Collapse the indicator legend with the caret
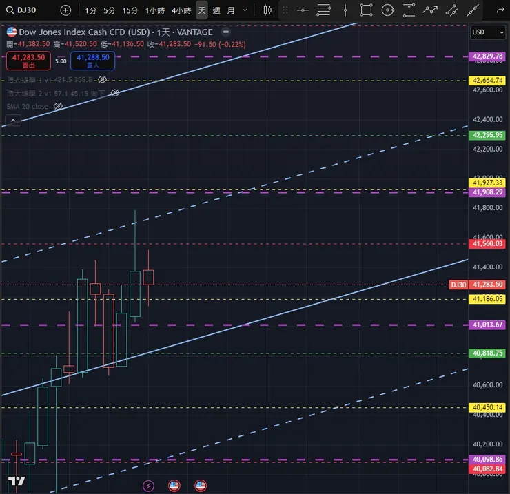 [x=13, y=121]
